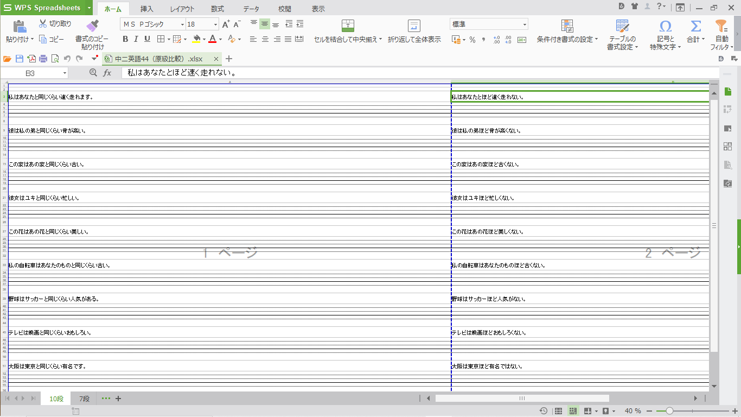
Task: Click the print icon in the quick toolbar
Action: (x=43, y=59)
